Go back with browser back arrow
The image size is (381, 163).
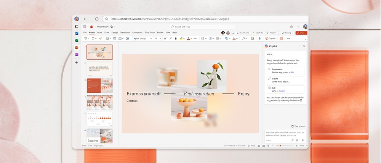(85, 19)
